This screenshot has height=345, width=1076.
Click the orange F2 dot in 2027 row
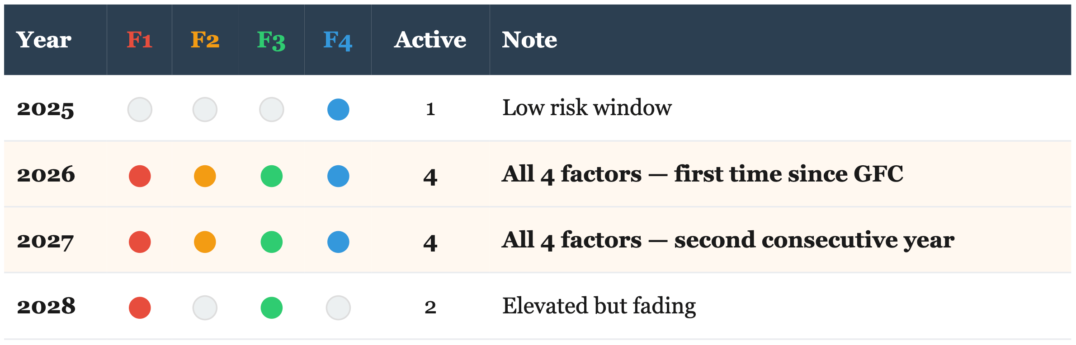point(205,242)
